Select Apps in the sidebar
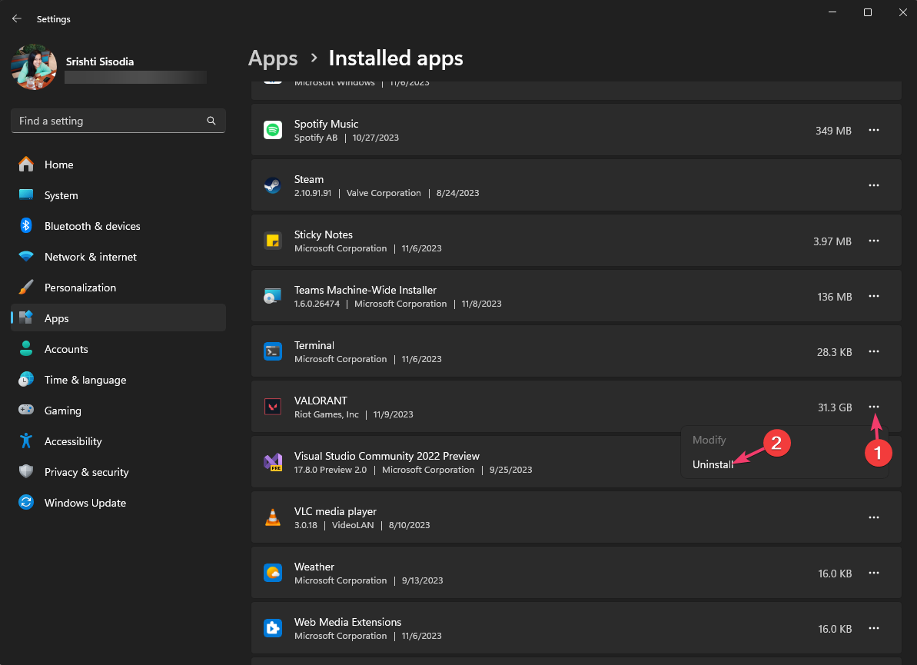 (x=118, y=318)
